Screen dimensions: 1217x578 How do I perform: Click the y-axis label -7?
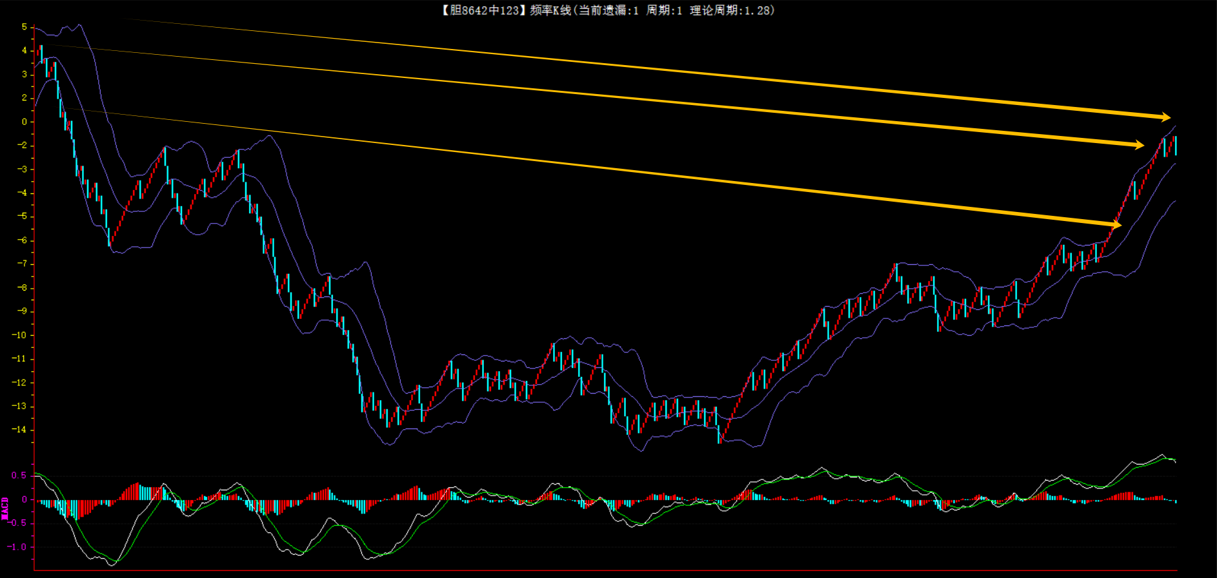22,264
